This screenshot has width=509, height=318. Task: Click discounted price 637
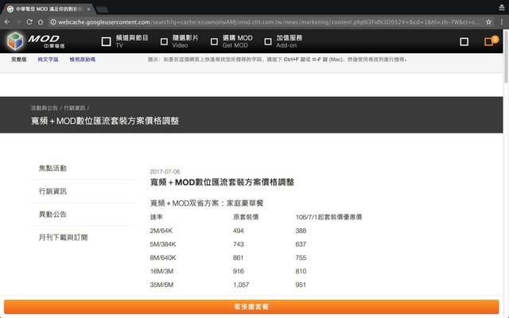(x=301, y=244)
